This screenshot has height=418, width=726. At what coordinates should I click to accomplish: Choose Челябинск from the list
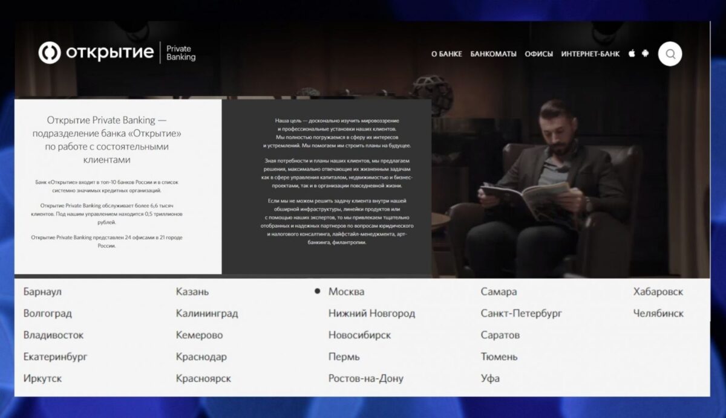658,313
